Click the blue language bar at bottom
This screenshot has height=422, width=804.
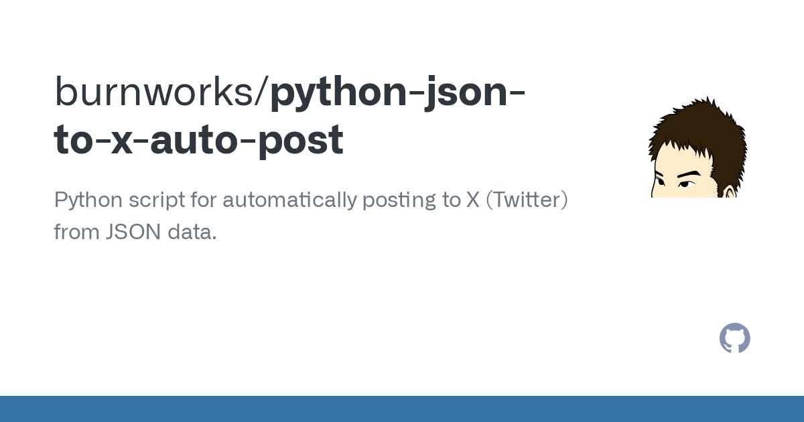point(402,409)
